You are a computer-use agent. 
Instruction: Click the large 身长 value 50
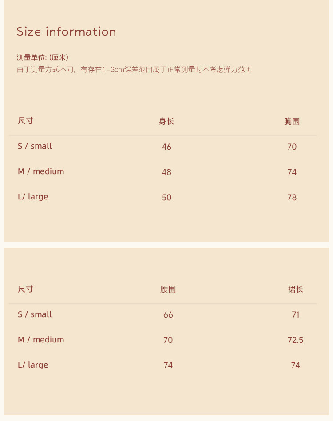click(x=166, y=198)
